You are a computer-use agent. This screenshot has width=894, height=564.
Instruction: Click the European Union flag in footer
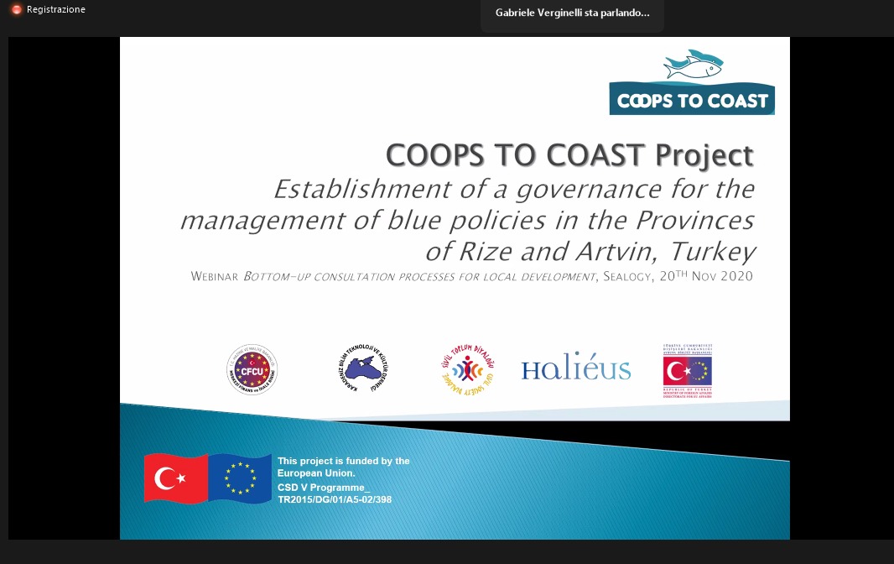coord(240,478)
